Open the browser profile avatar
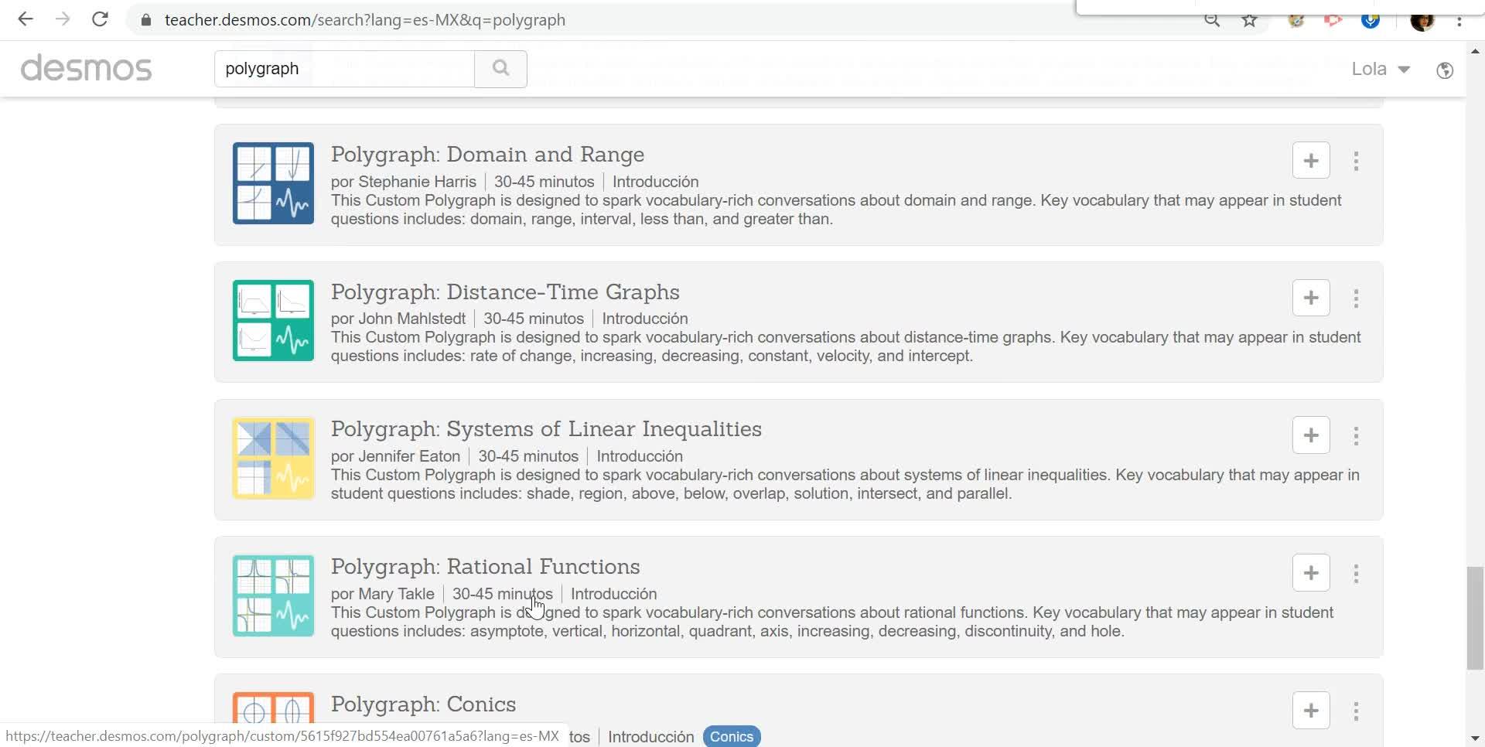Viewport: 1485px width, 747px height. pyautogui.click(x=1422, y=21)
